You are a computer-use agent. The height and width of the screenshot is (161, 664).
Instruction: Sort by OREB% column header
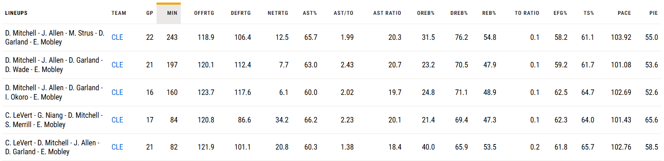click(x=426, y=13)
